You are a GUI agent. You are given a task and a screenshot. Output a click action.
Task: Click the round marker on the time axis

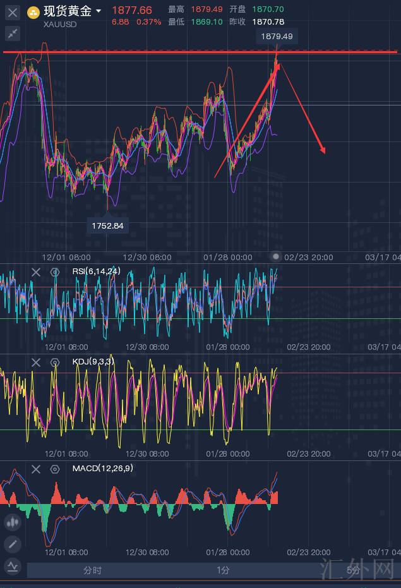click(x=275, y=256)
